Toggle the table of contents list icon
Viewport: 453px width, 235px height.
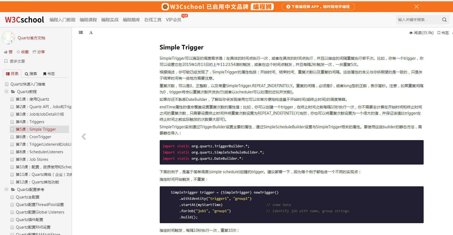tap(81, 33)
